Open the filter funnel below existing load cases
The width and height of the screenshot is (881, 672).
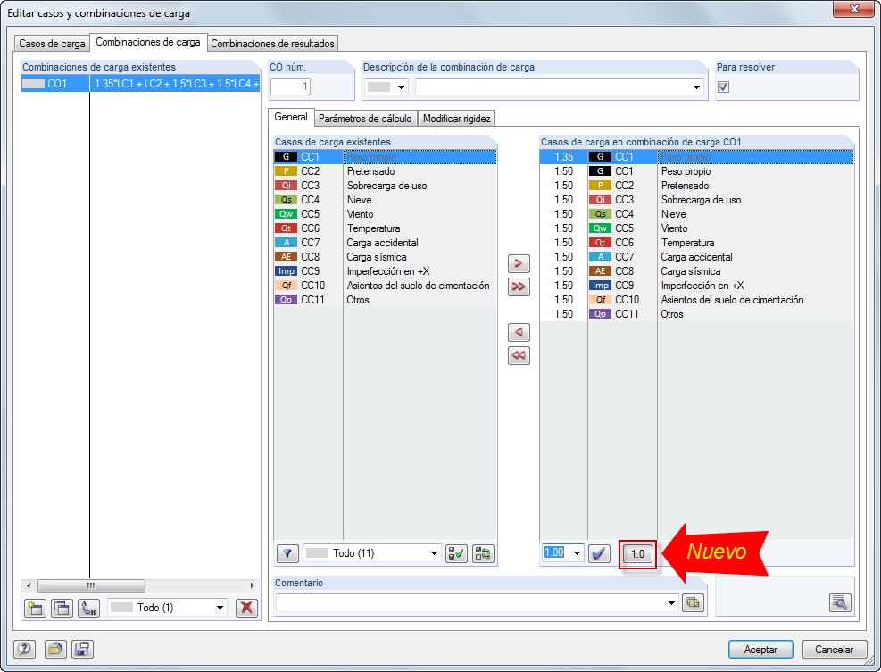point(287,553)
